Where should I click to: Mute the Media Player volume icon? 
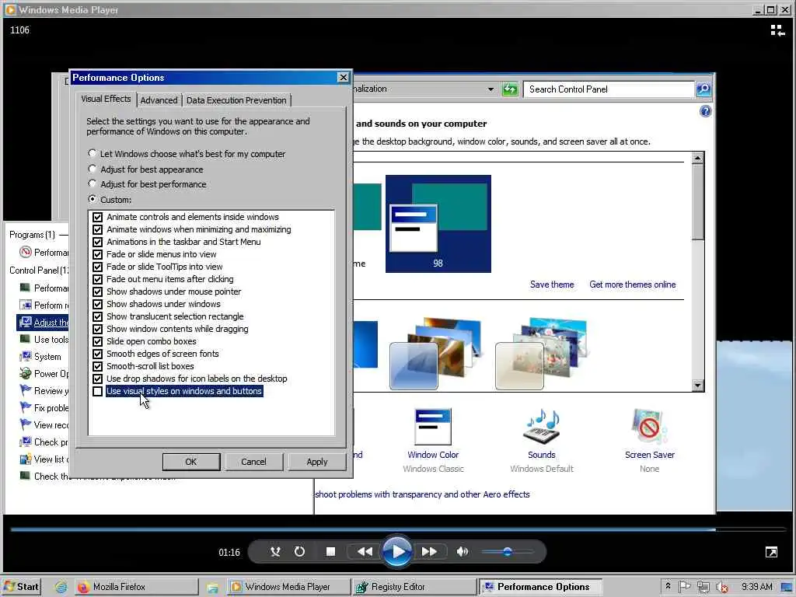pos(462,551)
